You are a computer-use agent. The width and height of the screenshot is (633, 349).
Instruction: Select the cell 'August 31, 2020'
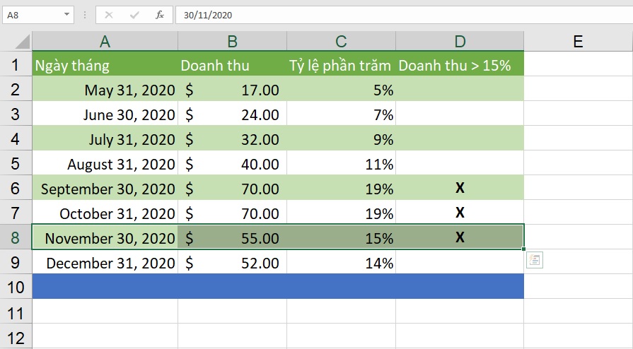pos(105,163)
